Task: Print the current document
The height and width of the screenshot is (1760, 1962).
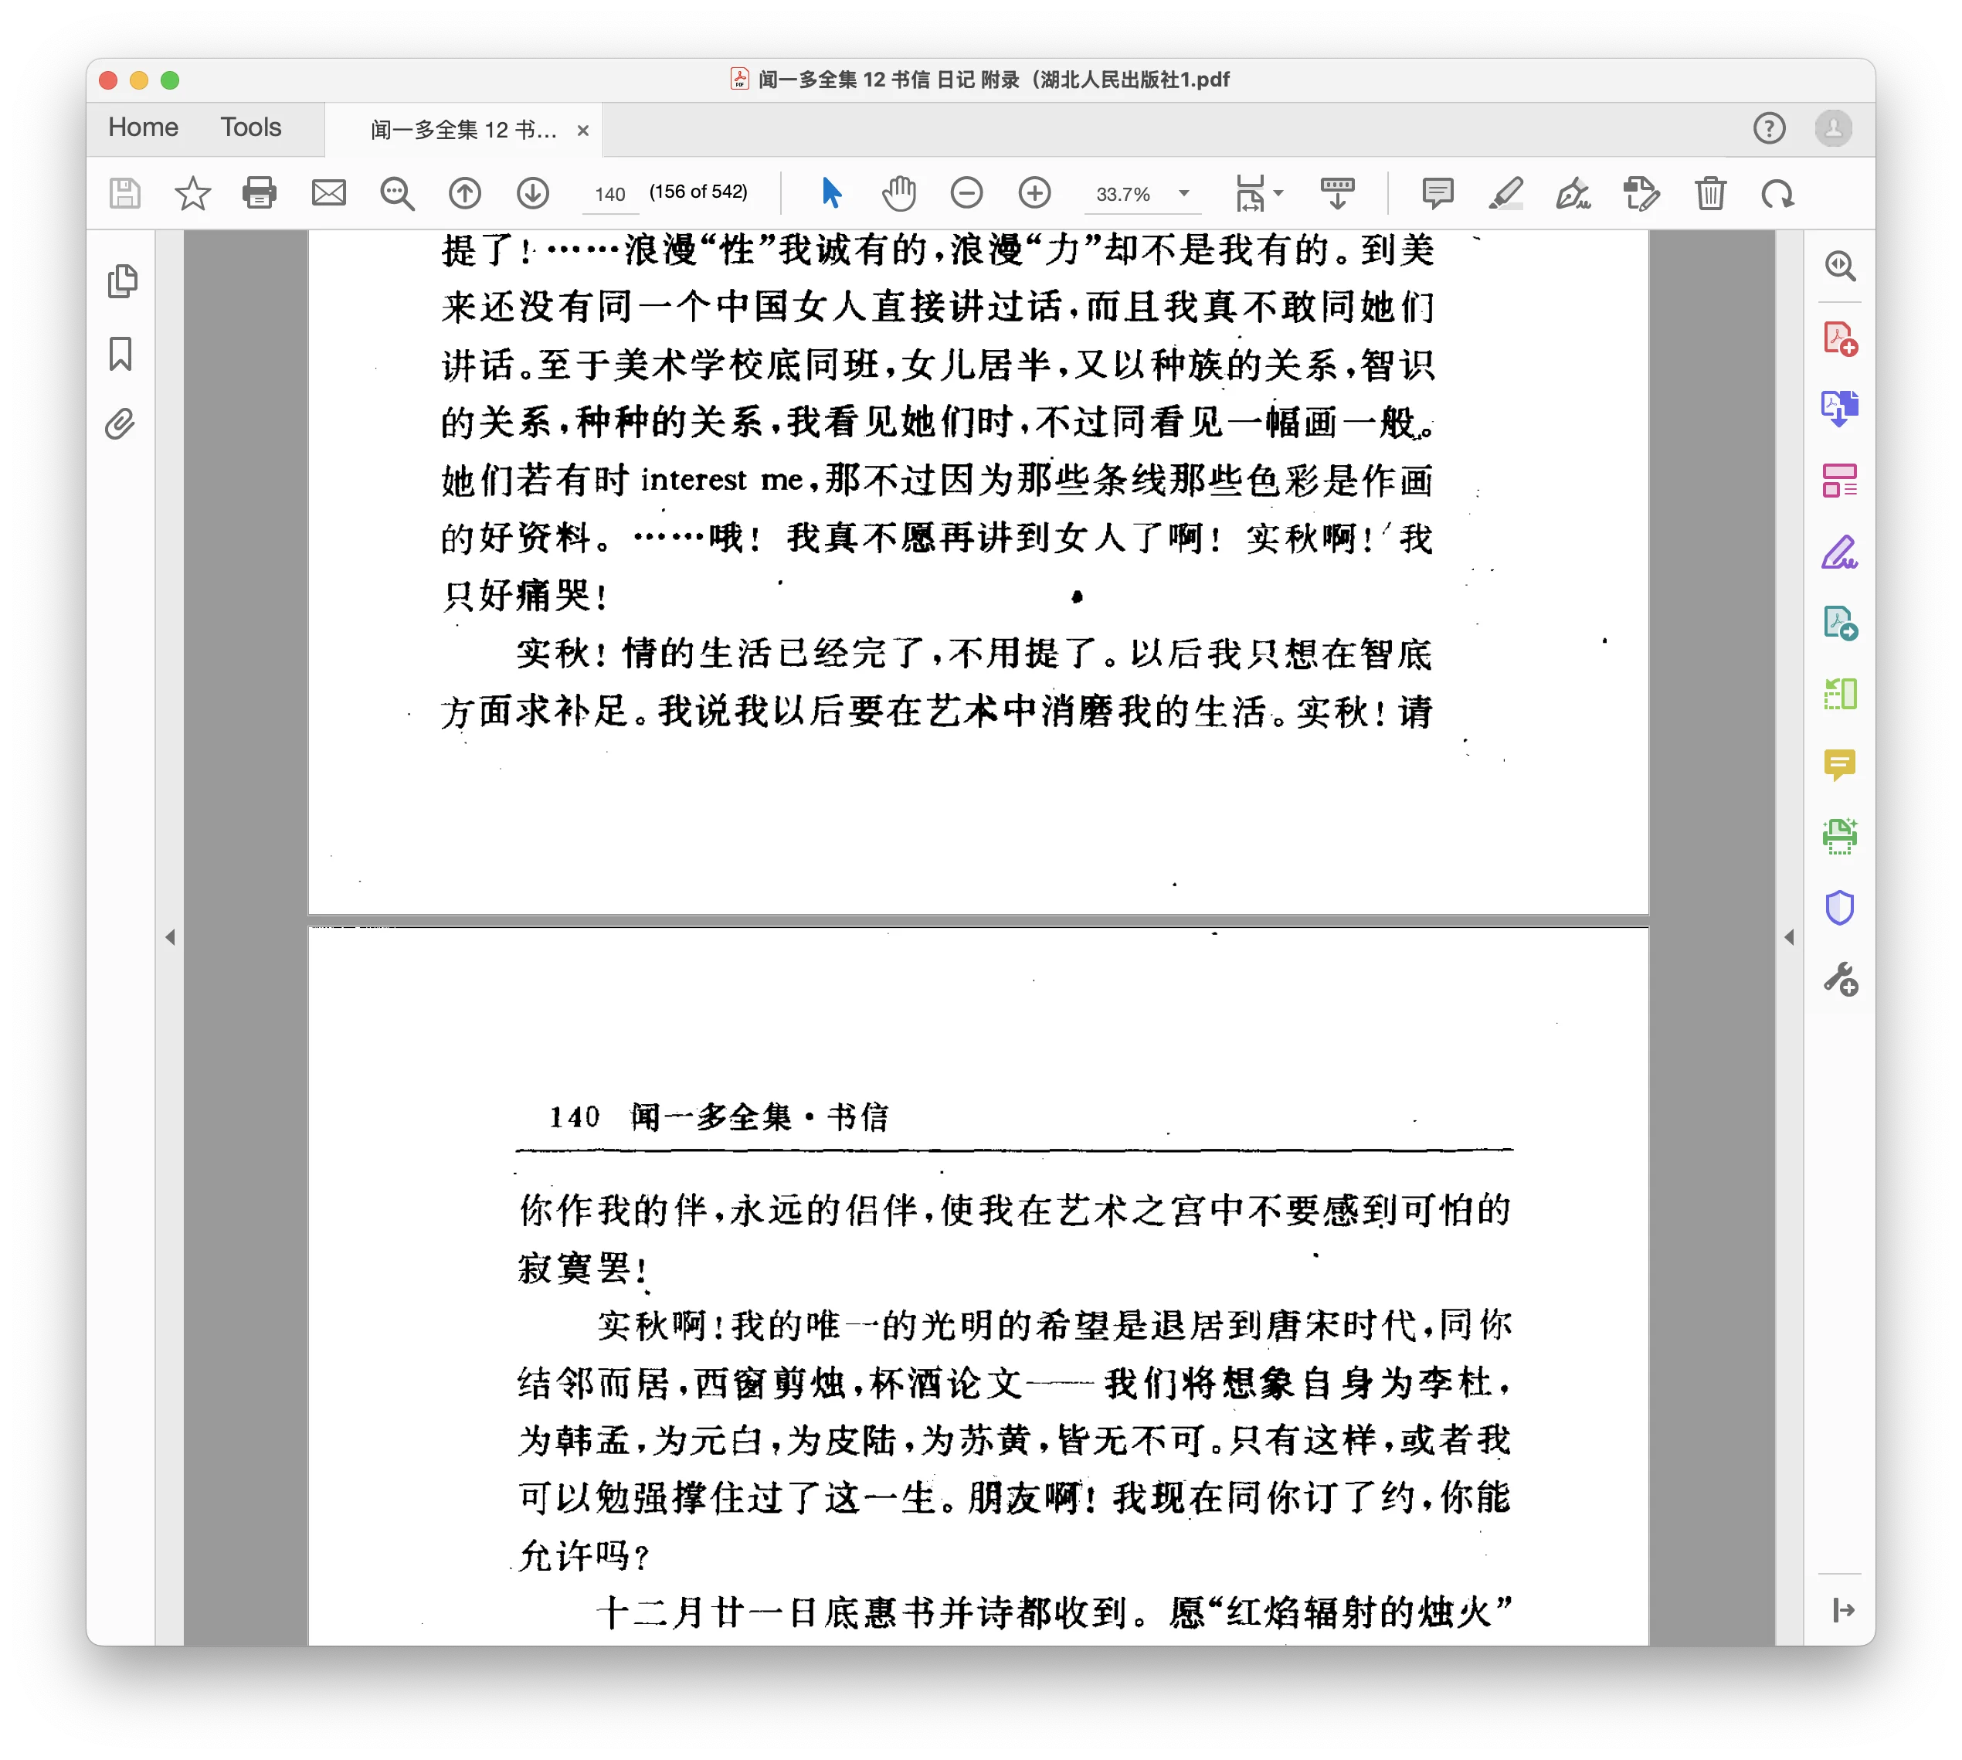Action: tap(259, 193)
